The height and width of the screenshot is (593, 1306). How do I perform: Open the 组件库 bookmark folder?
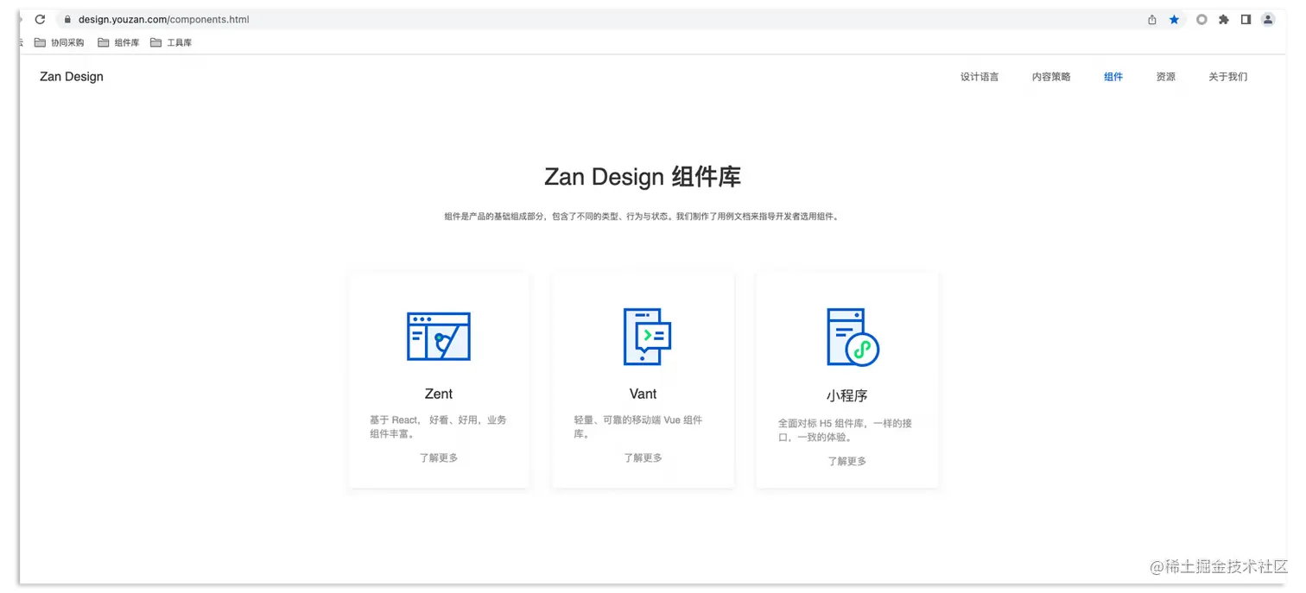[118, 42]
